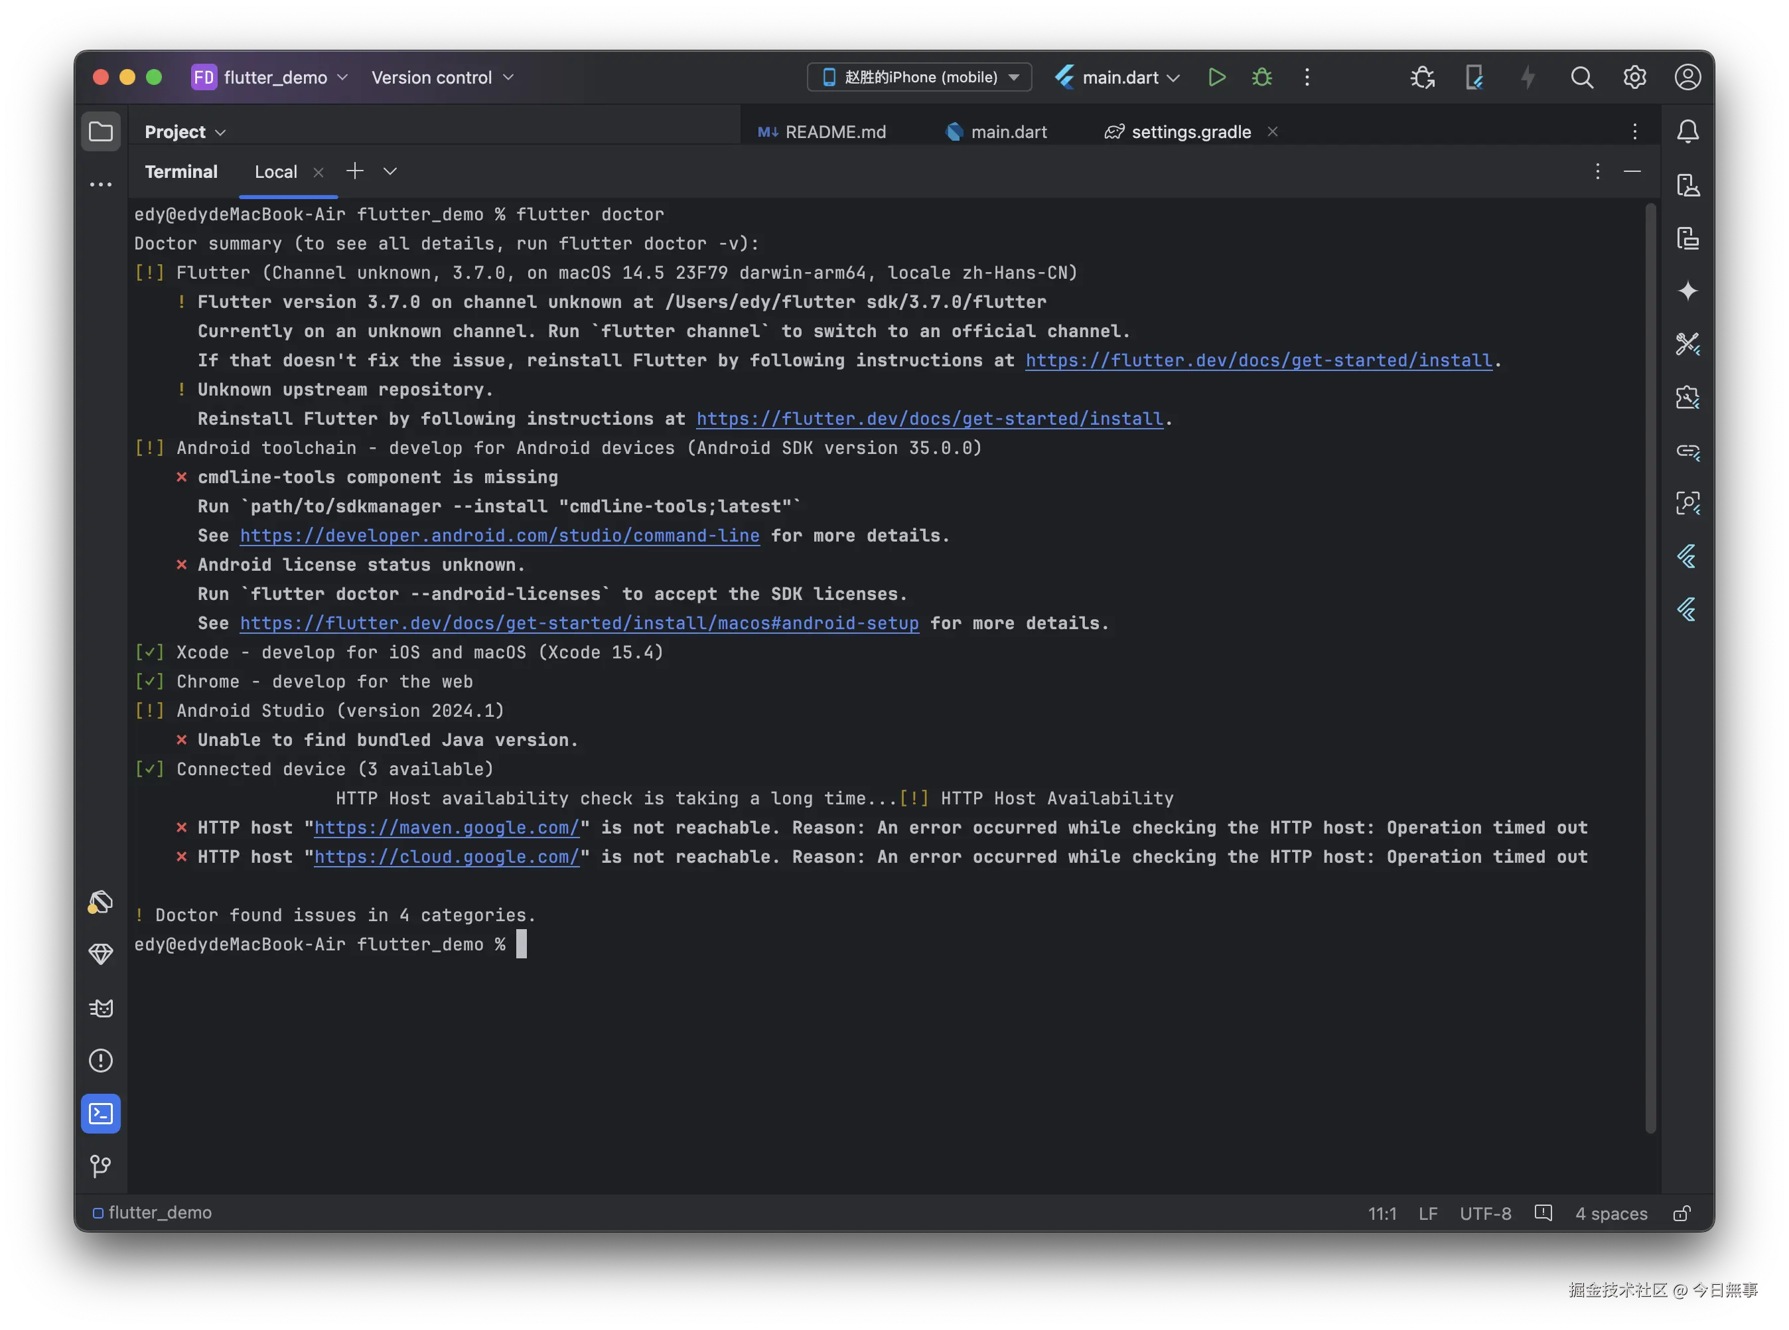This screenshot has width=1789, height=1330.
Task: Run main.dart with the green play button
Action: point(1216,77)
